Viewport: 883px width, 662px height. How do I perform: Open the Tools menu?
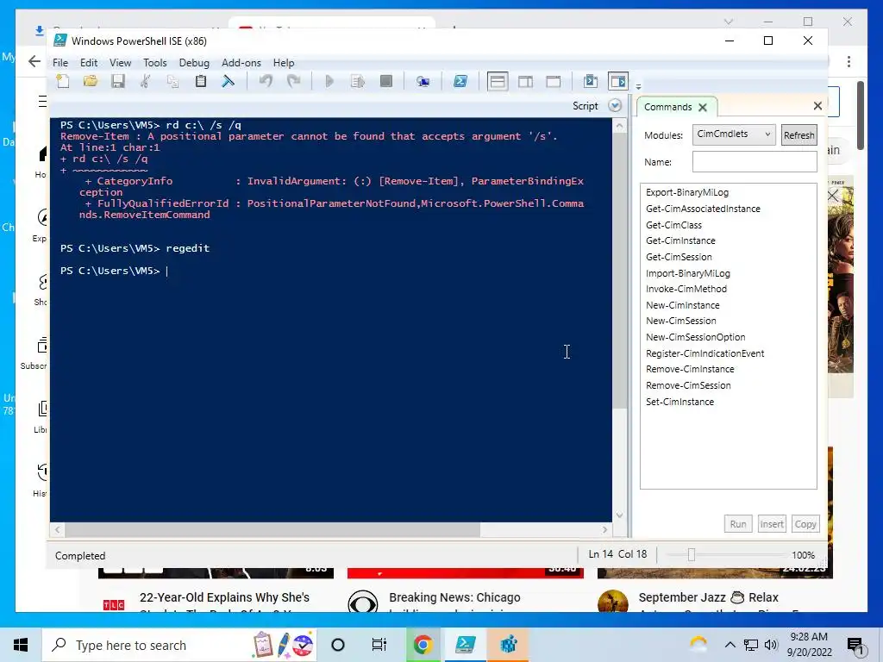[x=155, y=63]
